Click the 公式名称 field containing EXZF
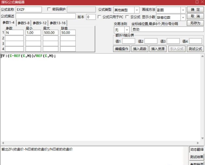Image resolution: width=205 pixels, height=165 pixels. tap(29, 9)
